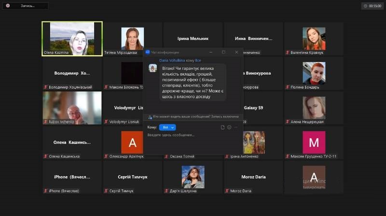Click the file attachment icon in chat
The width and height of the screenshot is (386, 216).
(x=222, y=127)
